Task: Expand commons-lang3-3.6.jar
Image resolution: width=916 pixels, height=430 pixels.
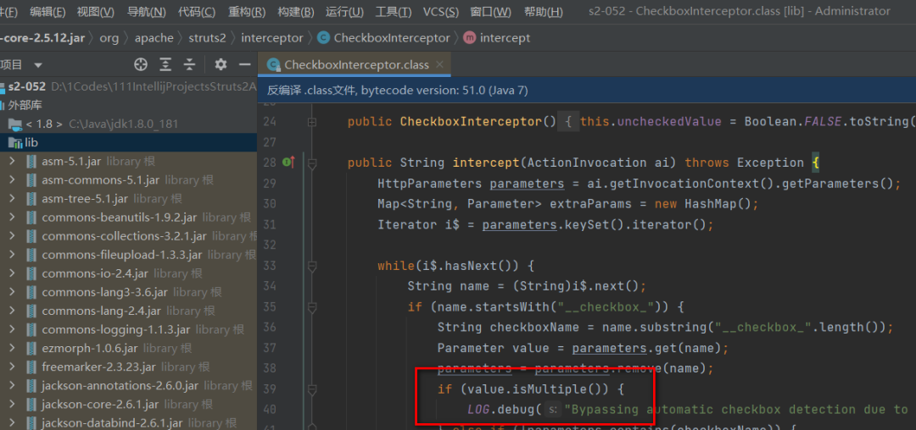Action: click(x=12, y=292)
